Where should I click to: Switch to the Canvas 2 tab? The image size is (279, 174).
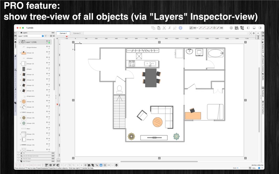77,33
